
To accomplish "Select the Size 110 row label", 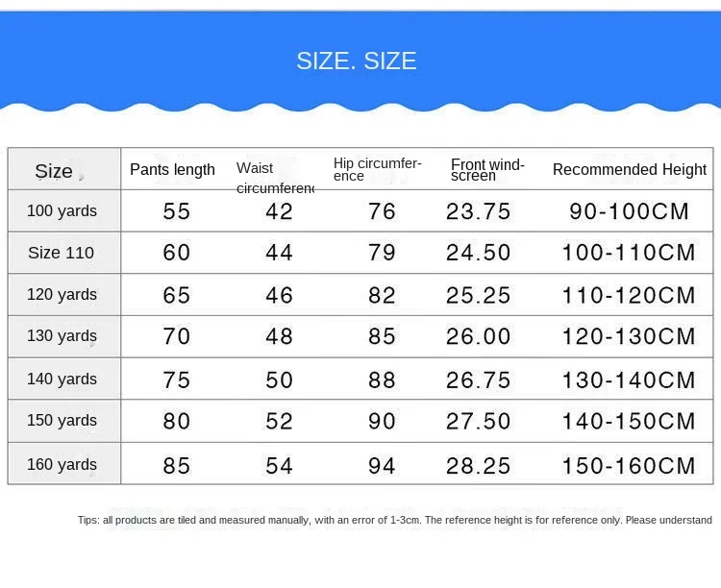I will click(x=62, y=253).
